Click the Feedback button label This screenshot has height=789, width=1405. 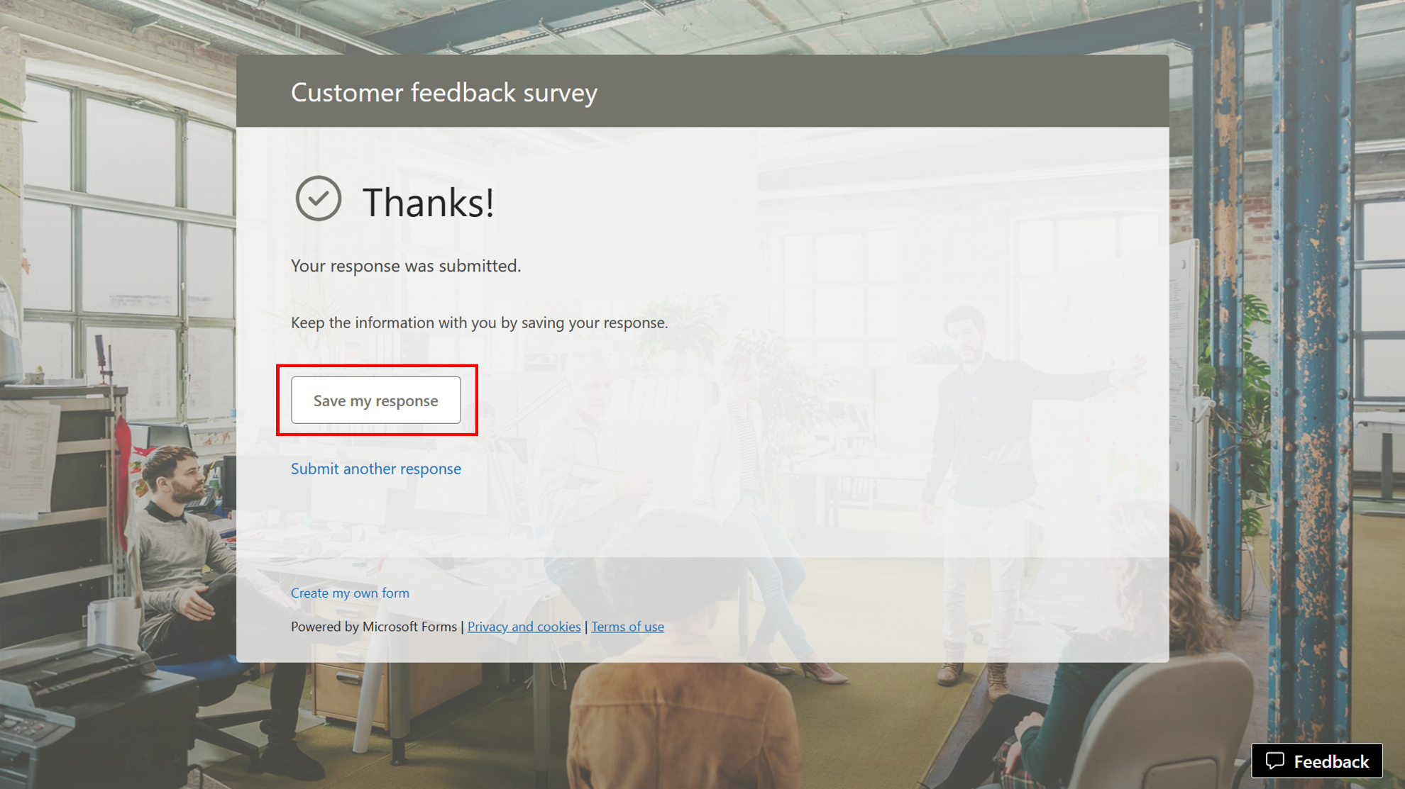coord(1330,761)
